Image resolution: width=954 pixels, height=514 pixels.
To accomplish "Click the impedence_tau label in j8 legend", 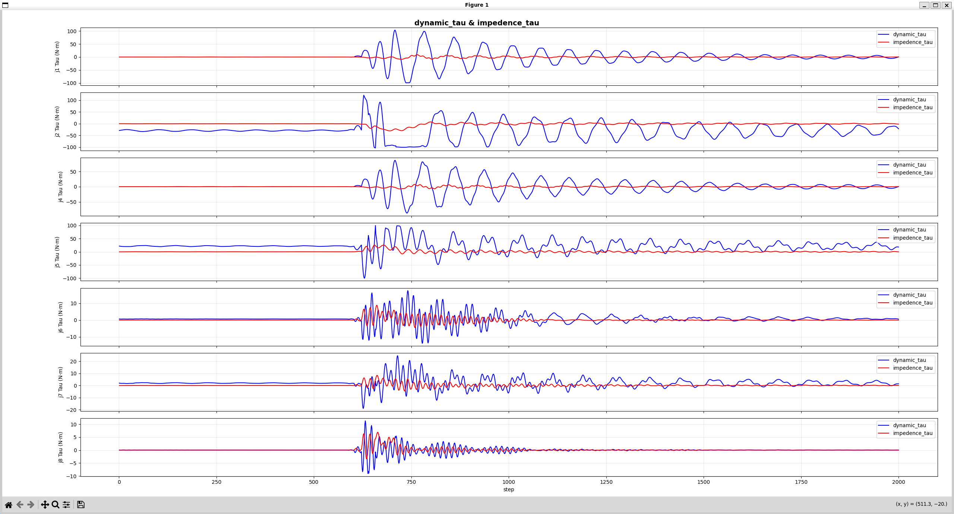I will (x=913, y=433).
